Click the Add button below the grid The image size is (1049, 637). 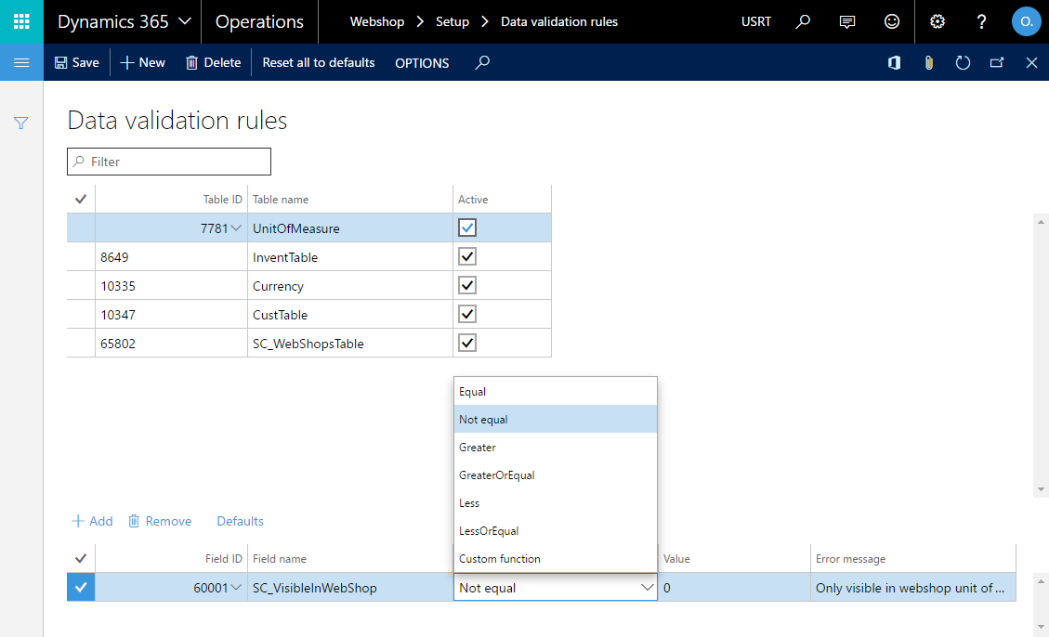tap(92, 521)
